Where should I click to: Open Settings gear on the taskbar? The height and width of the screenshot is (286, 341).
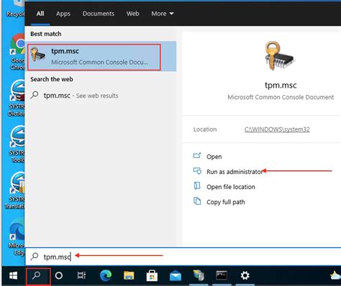(x=245, y=275)
